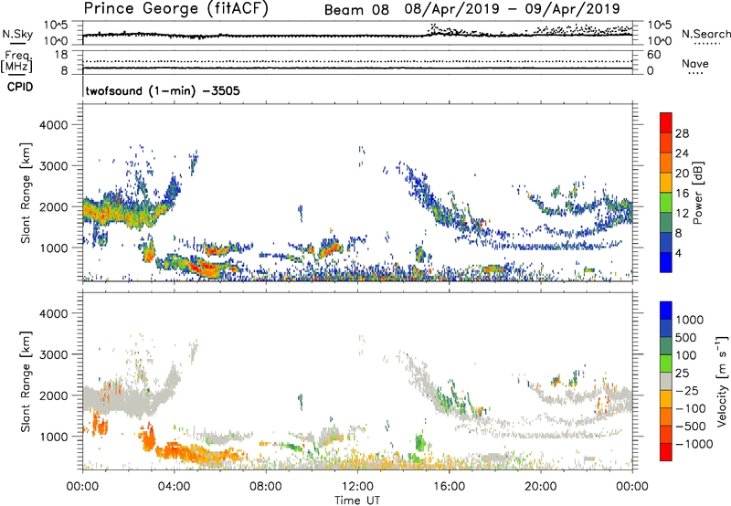Viewport: 731px width, 506px height.
Task: Click the '04:00' time axis tick
Action: pyautogui.click(x=175, y=487)
